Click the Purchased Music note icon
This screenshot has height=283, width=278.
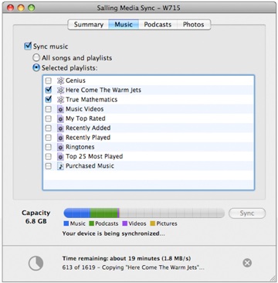click(60, 166)
